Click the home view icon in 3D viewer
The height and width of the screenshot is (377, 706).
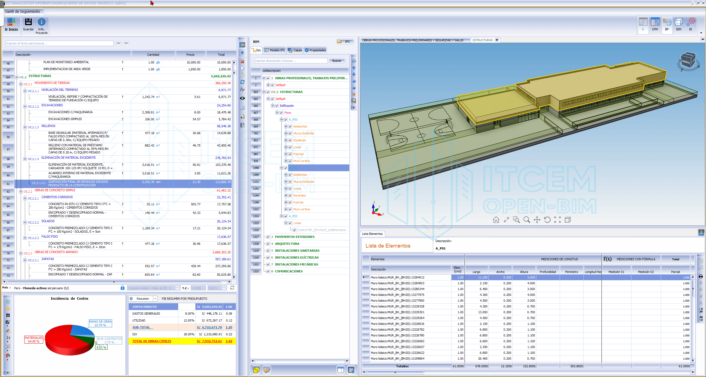tap(496, 220)
